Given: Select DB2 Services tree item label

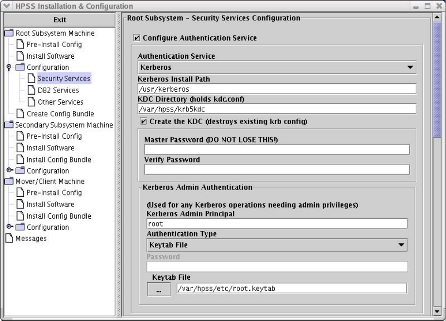Looking at the screenshot, I should point(58,90).
